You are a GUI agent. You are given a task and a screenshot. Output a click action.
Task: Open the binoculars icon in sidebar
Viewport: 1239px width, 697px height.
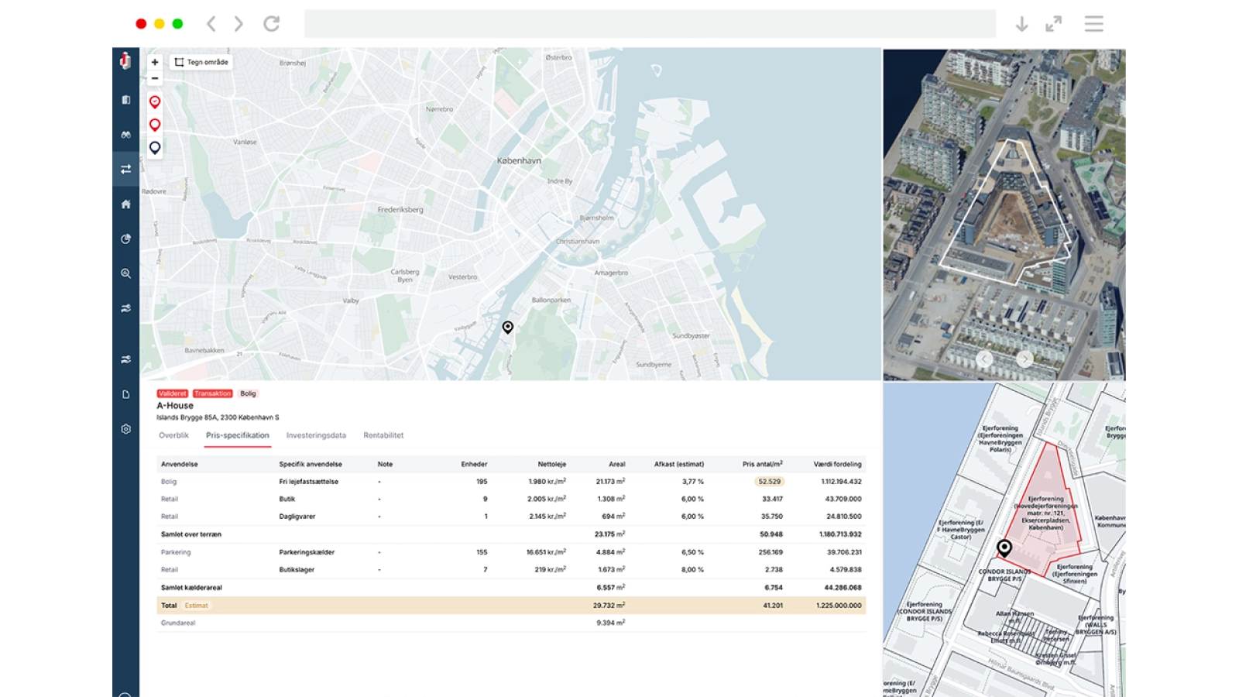[125, 135]
